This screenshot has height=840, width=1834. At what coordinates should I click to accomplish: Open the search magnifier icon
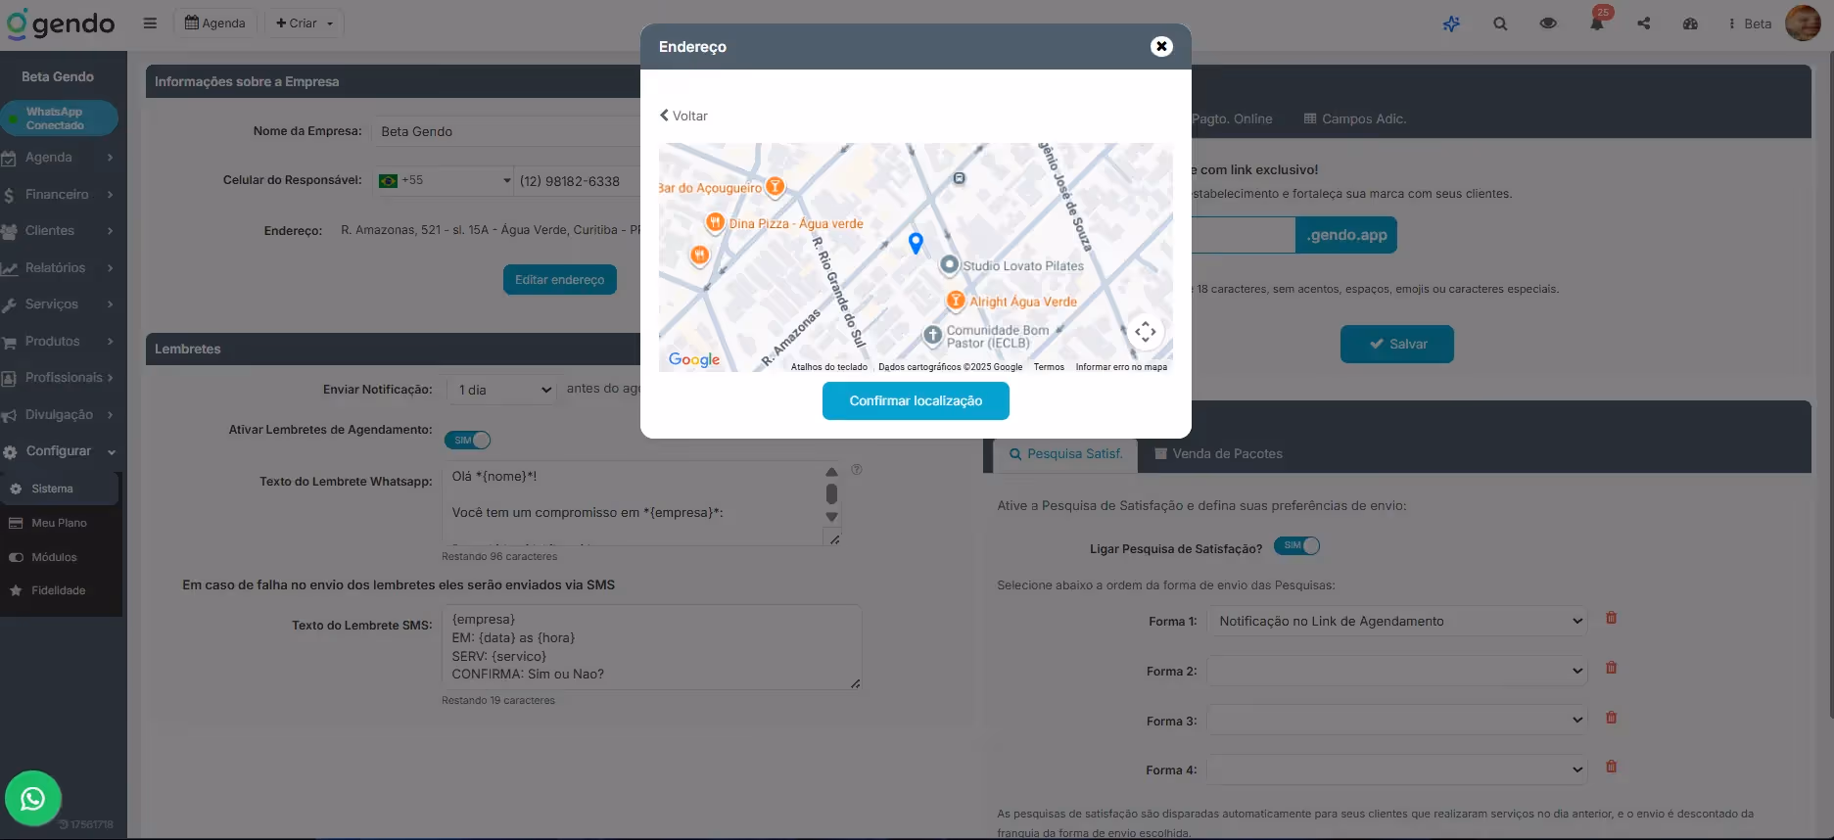pyautogui.click(x=1500, y=23)
